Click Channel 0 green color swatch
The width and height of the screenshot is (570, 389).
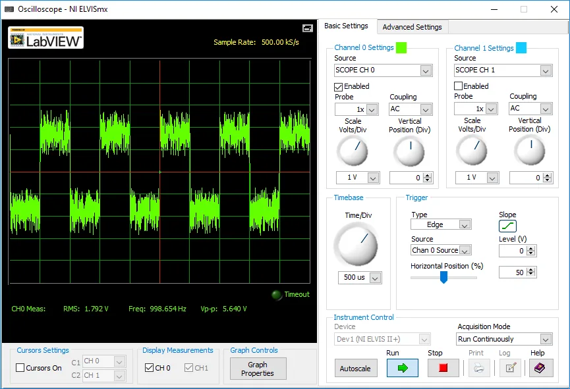pyautogui.click(x=401, y=47)
